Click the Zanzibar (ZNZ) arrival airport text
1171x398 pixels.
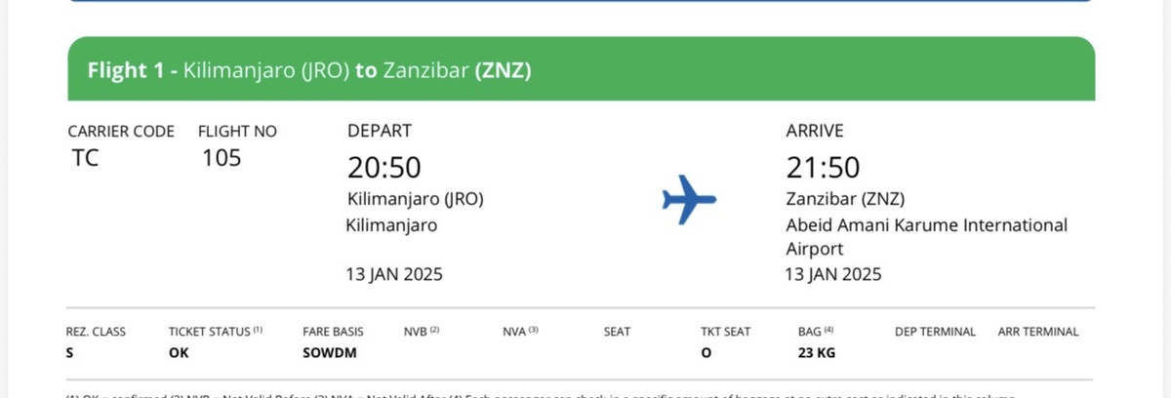point(845,199)
